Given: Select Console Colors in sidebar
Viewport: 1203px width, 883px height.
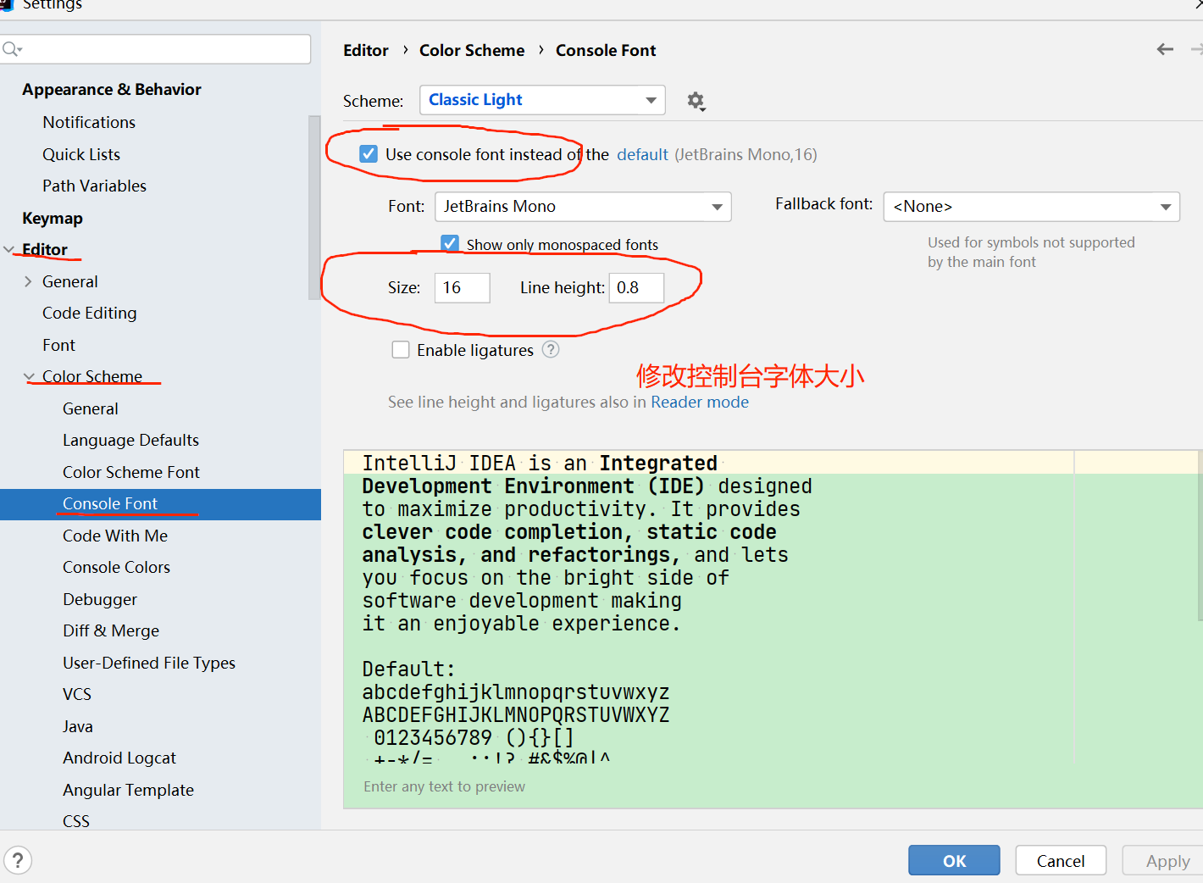Looking at the screenshot, I should [x=116, y=567].
